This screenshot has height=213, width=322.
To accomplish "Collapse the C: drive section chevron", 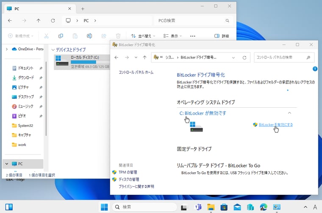I will point(289,113).
